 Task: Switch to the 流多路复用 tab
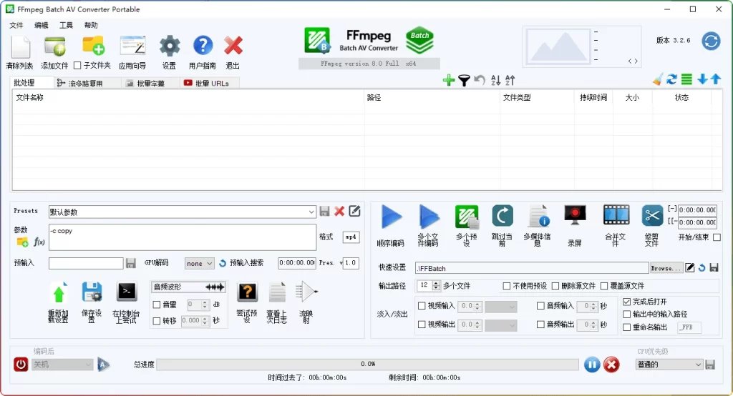(86, 83)
